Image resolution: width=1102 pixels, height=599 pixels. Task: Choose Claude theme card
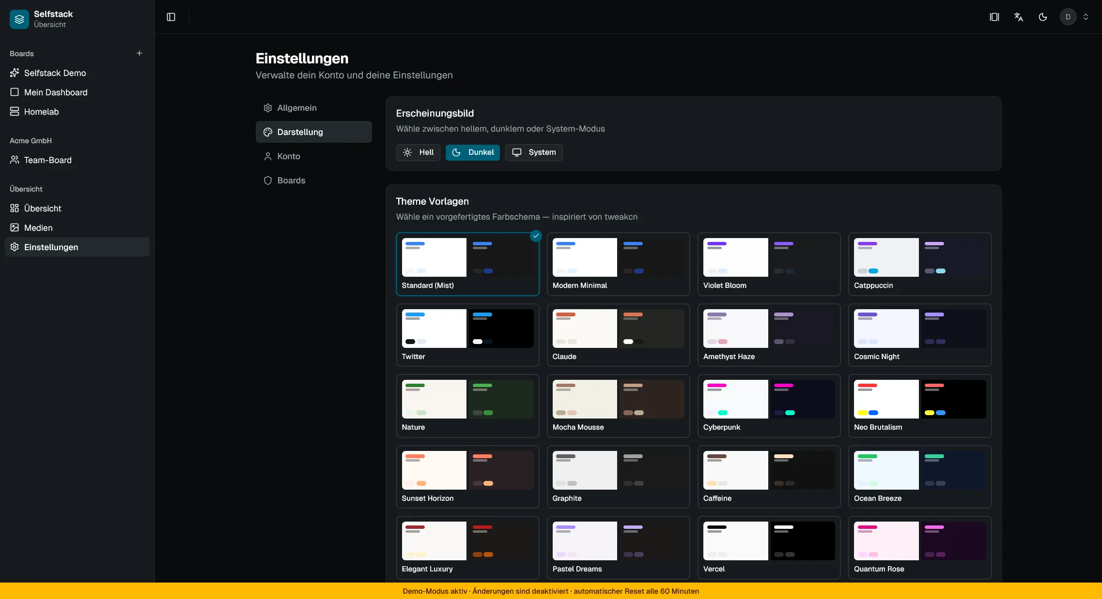(x=619, y=335)
